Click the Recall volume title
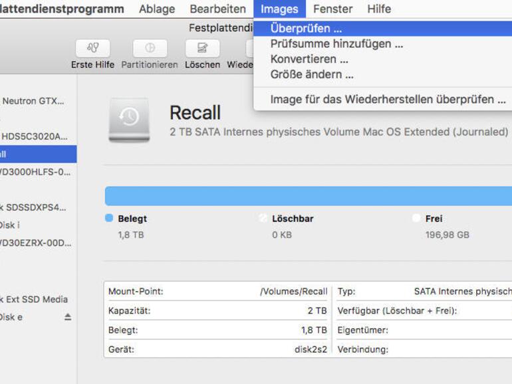512x384 pixels. click(x=195, y=113)
